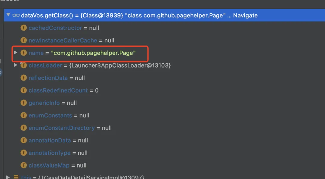The width and height of the screenshot is (325, 179).
Task: Click the field icon beside reflectionData
Action: pyautogui.click(x=24, y=78)
